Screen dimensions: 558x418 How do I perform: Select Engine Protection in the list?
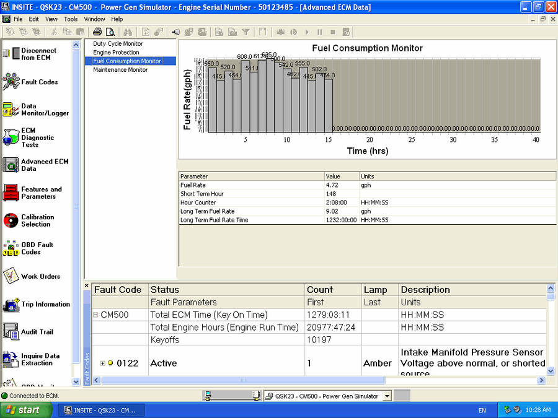pos(116,53)
